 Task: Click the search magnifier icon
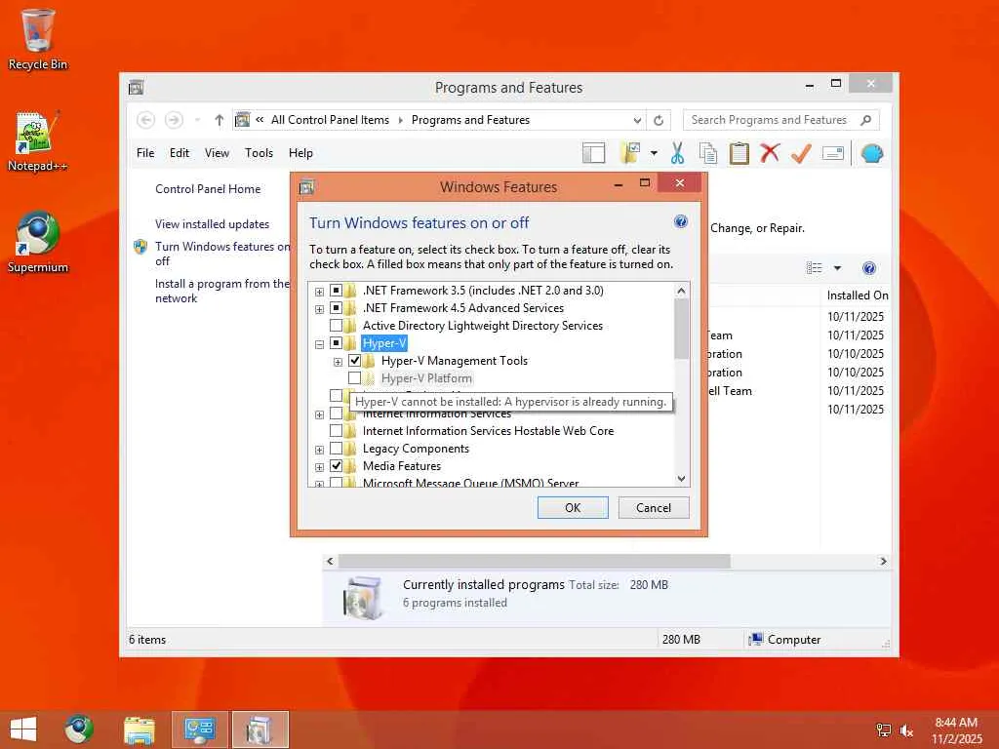point(866,120)
